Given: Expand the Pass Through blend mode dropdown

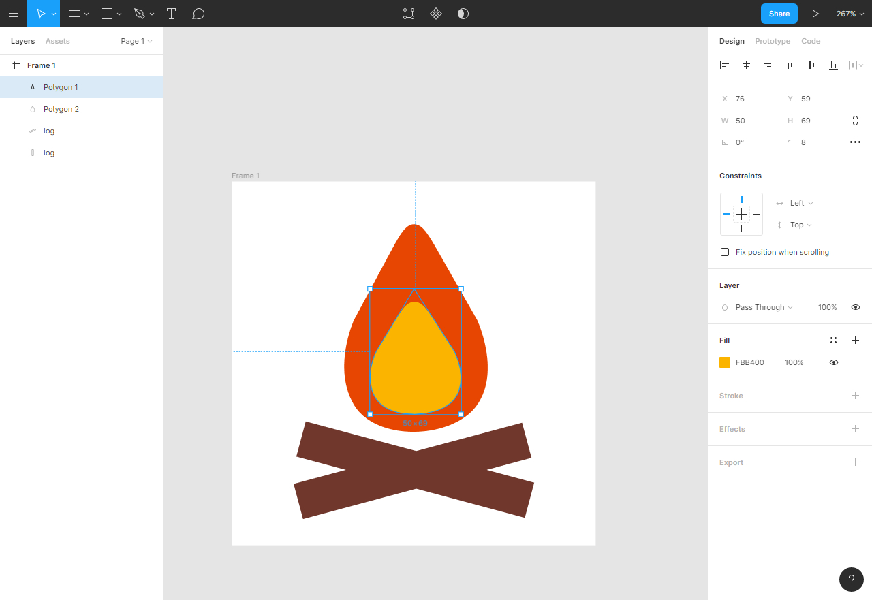Looking at the screenshot, I should tap(764, 307).
